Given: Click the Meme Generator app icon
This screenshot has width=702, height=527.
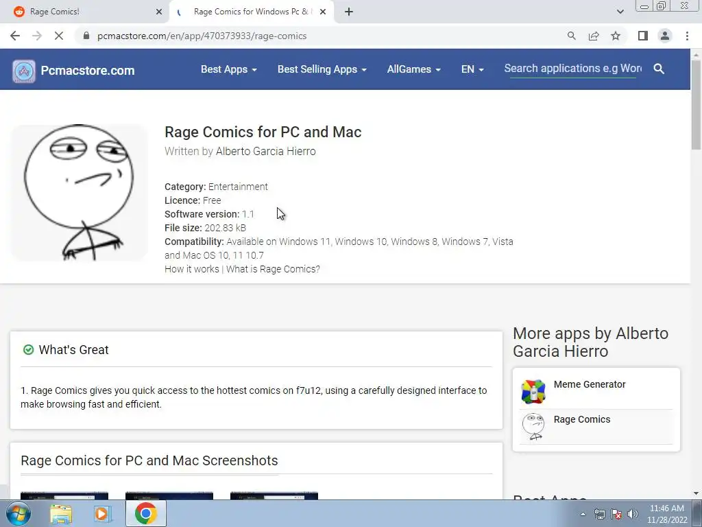Looking at the screenshot, I should [x=533, y=391].
